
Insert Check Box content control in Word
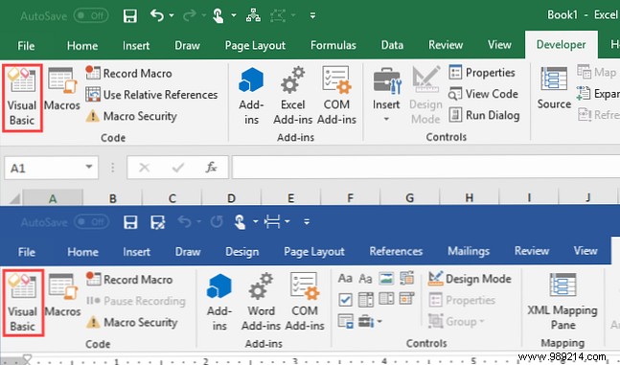point(345,300)
